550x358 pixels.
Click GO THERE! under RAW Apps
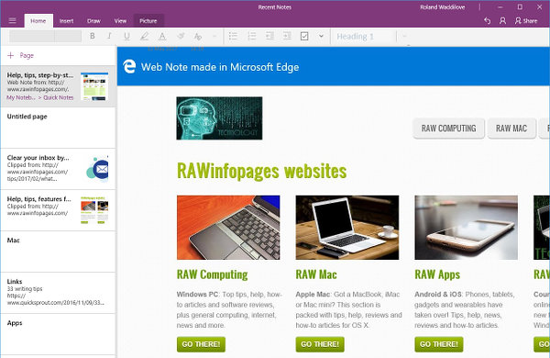439,344
